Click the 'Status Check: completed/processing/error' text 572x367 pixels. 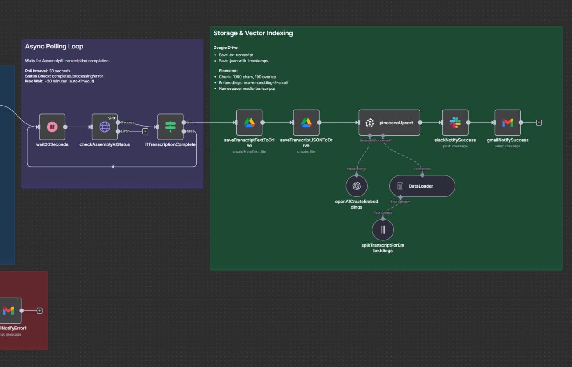coord(64,76)
